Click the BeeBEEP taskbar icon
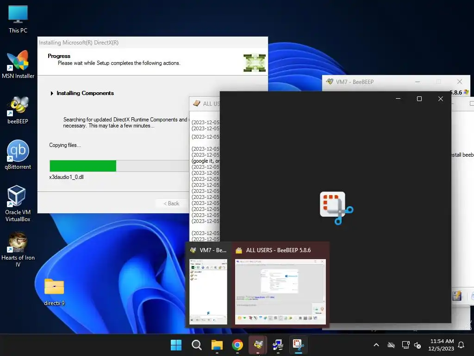474x356 pixels. [x=258, y=345]
